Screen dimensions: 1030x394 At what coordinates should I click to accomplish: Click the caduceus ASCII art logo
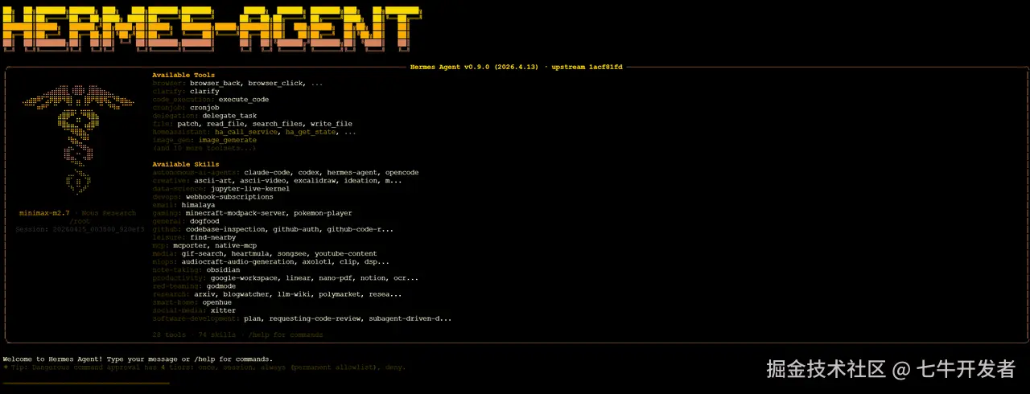click(x=76, y=141)
